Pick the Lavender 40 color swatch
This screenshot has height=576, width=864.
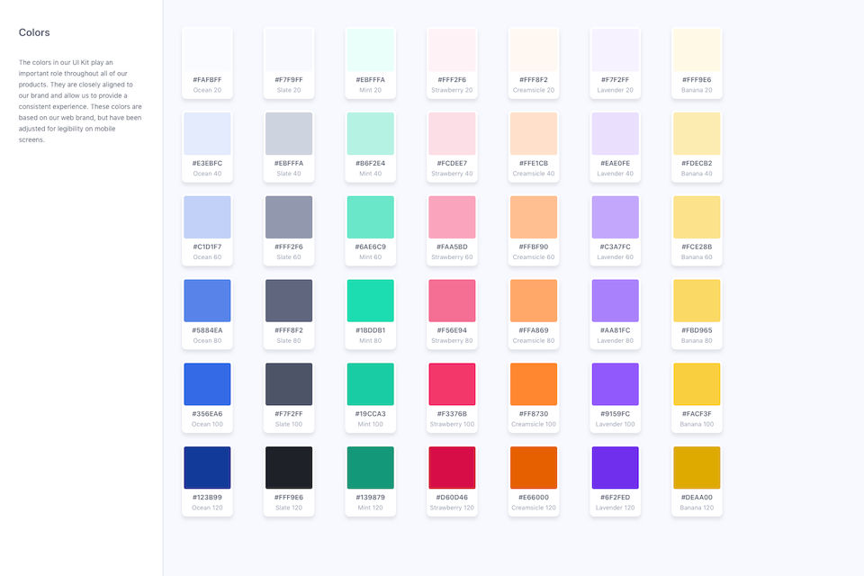(x=615, y=134)
